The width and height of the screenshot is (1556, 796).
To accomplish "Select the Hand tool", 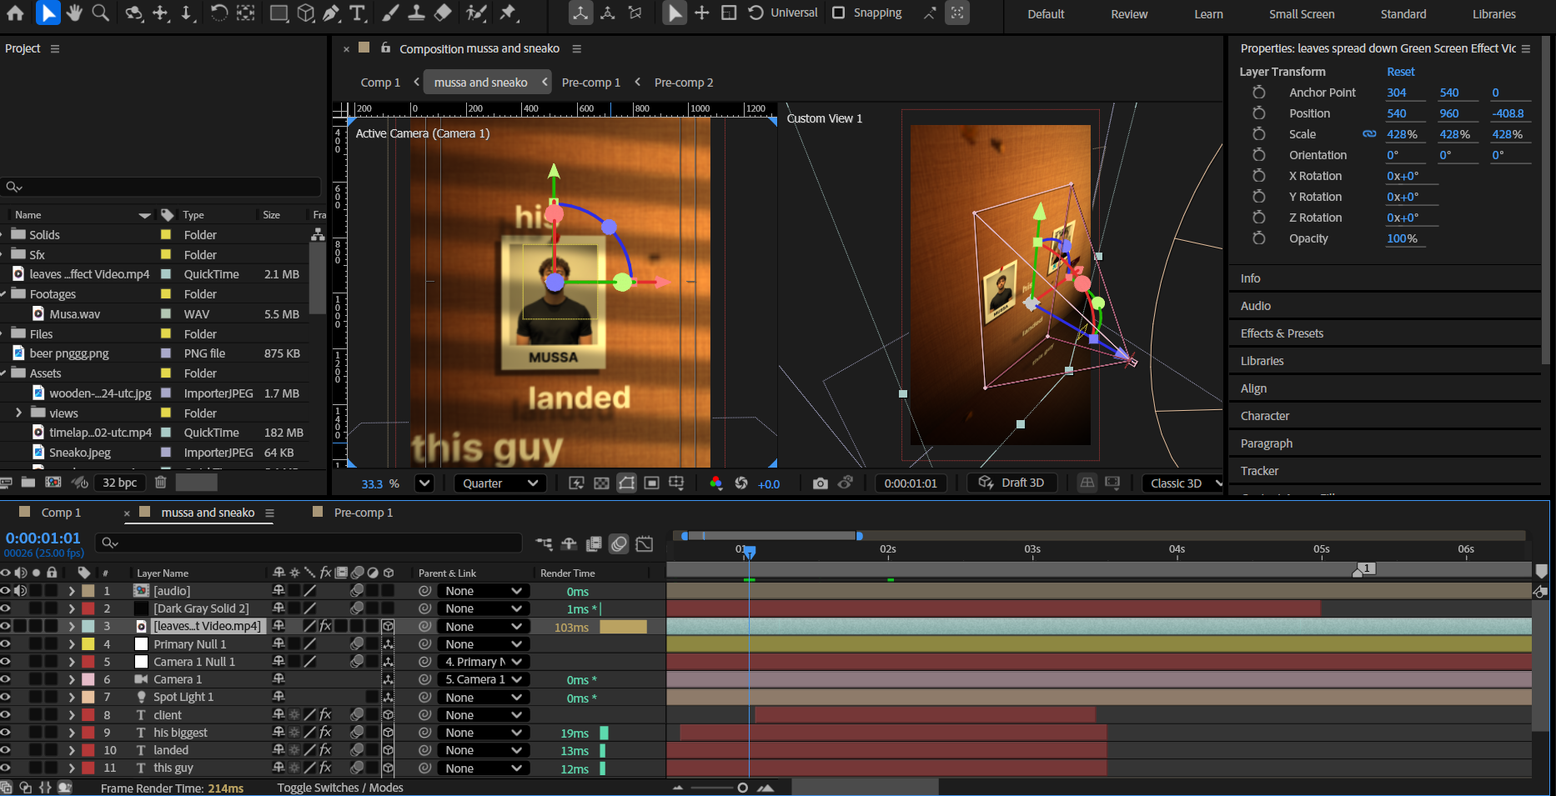I will [74, 13].
